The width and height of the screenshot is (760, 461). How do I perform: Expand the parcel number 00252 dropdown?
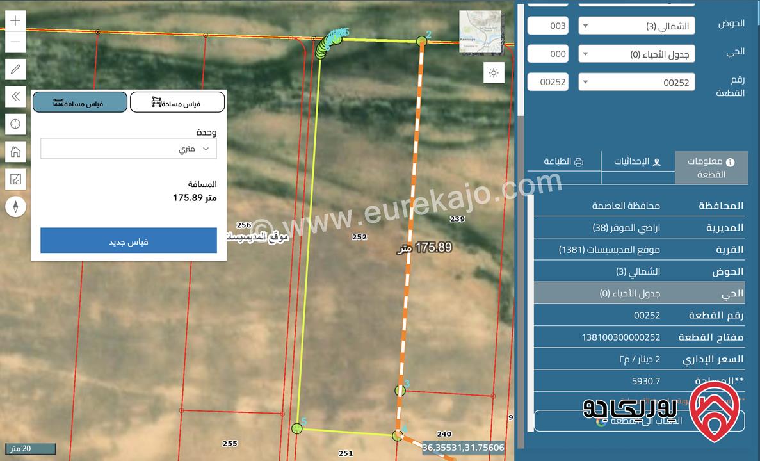click(636, 83)
